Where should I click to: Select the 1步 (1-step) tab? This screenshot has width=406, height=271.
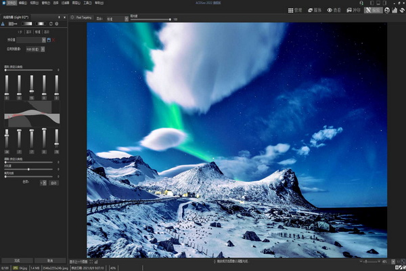pos(20,32)
